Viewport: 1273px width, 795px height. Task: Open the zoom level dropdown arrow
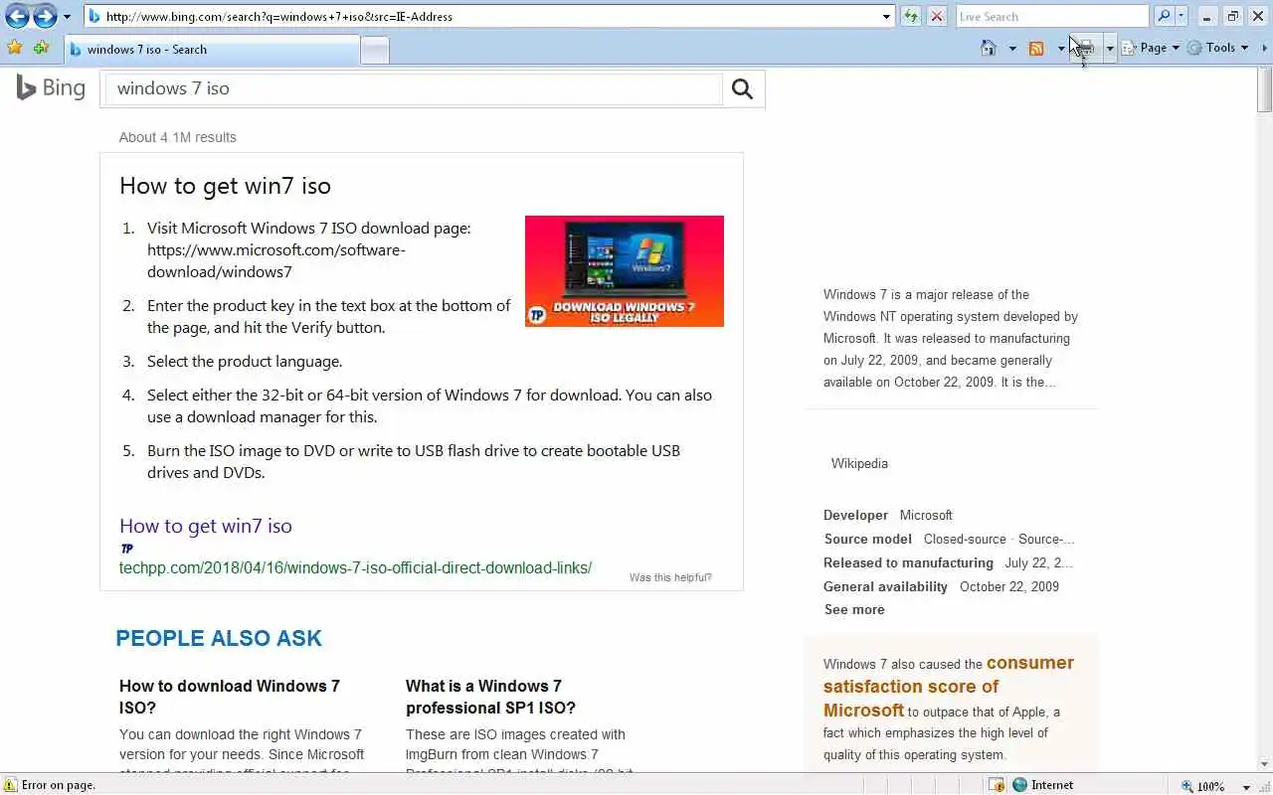coord(1246,786)
